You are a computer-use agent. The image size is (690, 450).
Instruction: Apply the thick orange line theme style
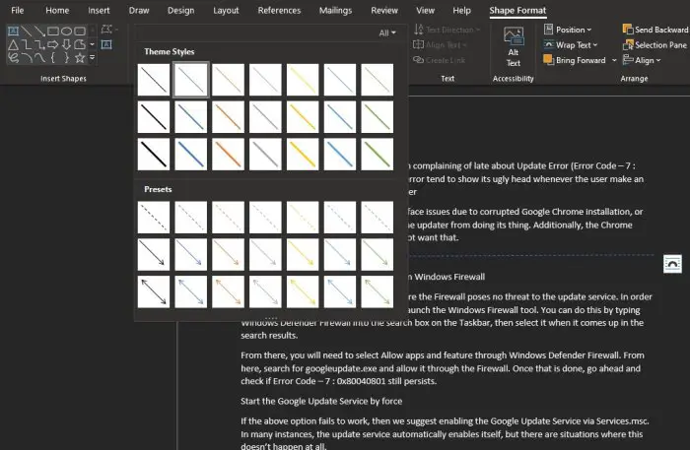click(228, 155)
